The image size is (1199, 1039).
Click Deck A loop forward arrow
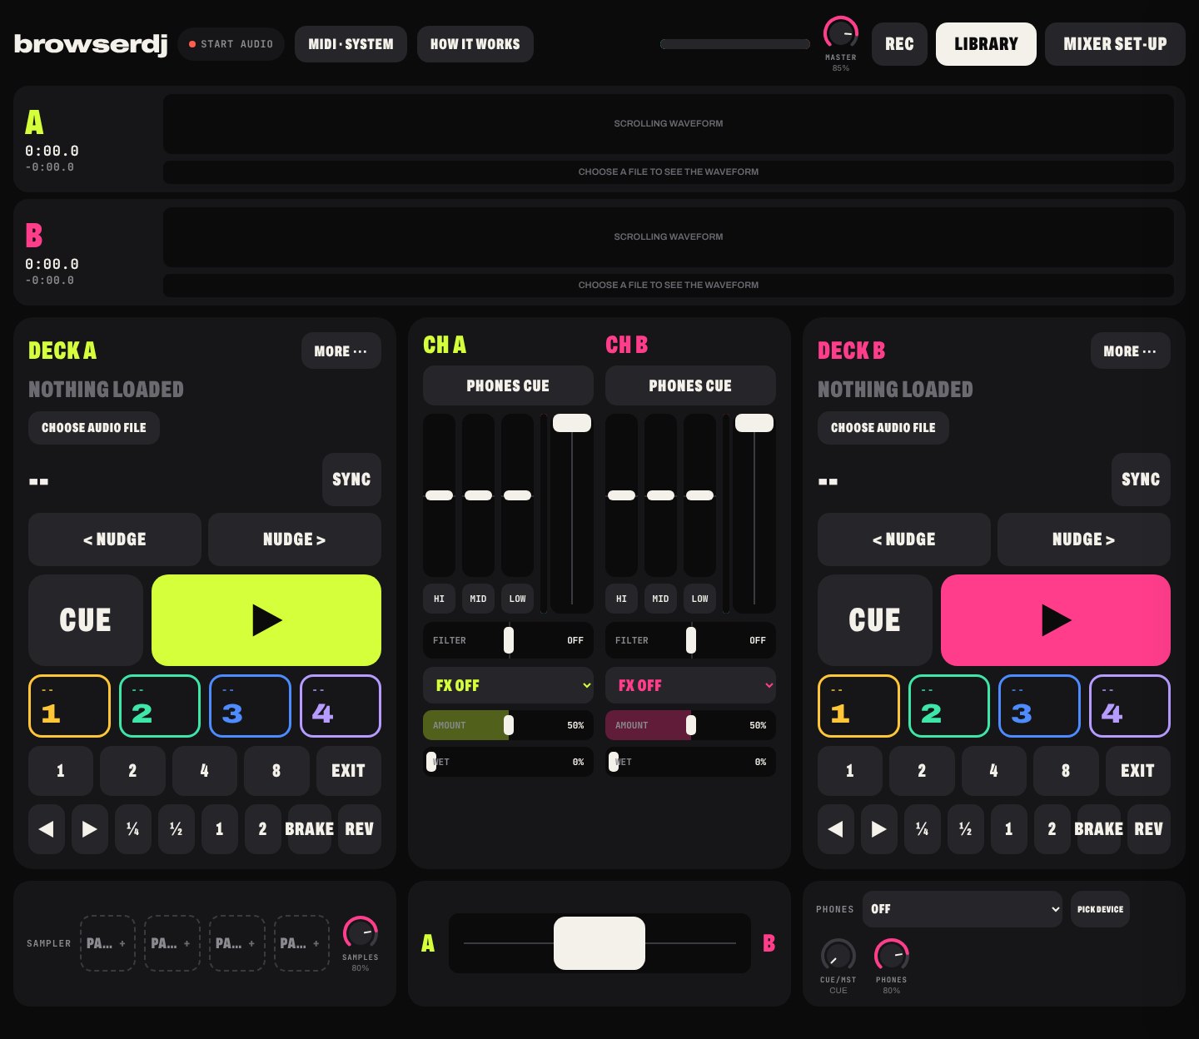90,829
